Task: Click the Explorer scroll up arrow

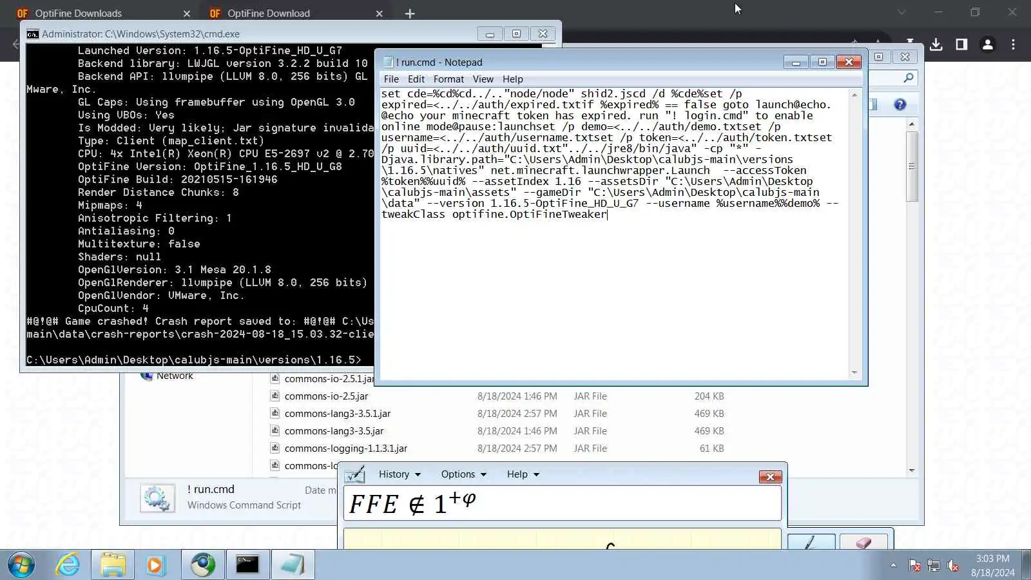Action: pos(911,124)
